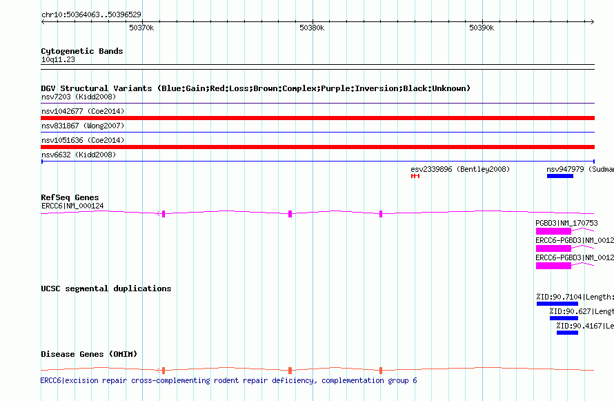The width and height of the screenshot is (614, 401).
Task: Click the middle orange OMIM ERCC6 exon
Action: pyautogui.click(x=290, y=371)
